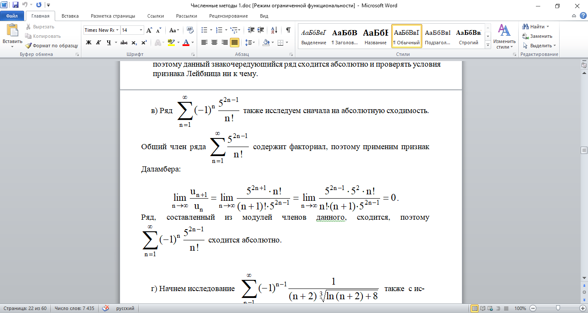Toggle underline (Ч) formatting

108,43
